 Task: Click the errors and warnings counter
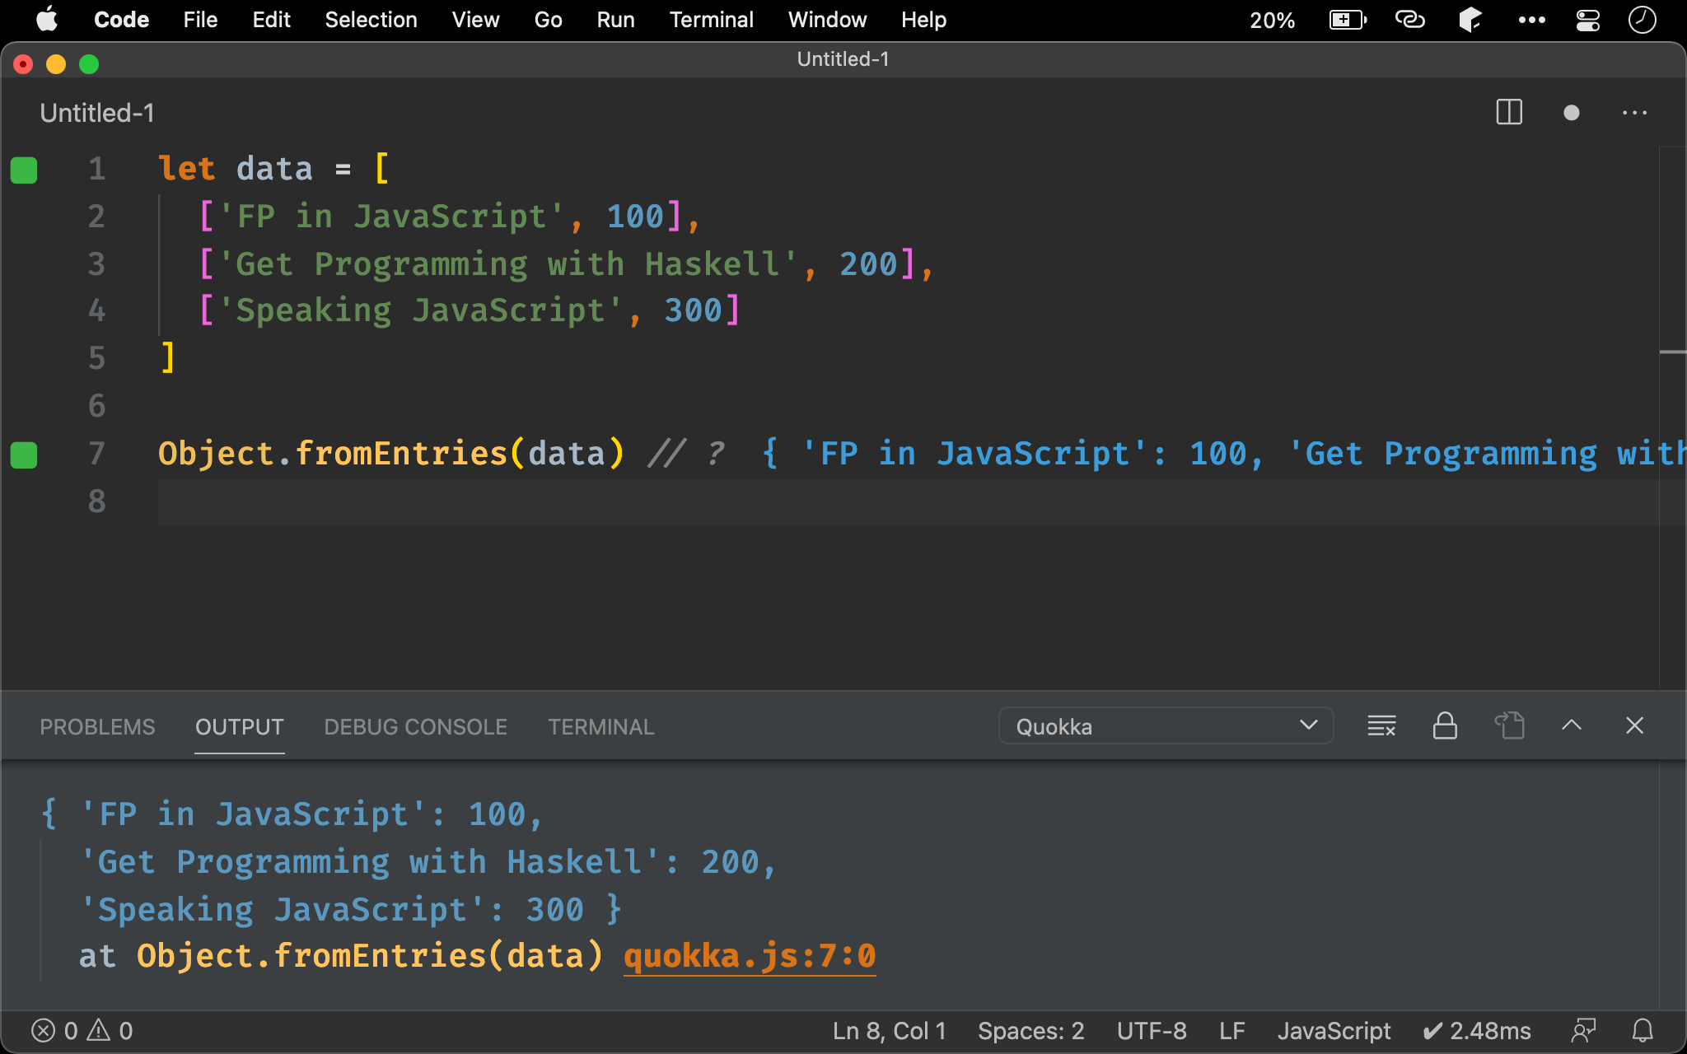82,1030
